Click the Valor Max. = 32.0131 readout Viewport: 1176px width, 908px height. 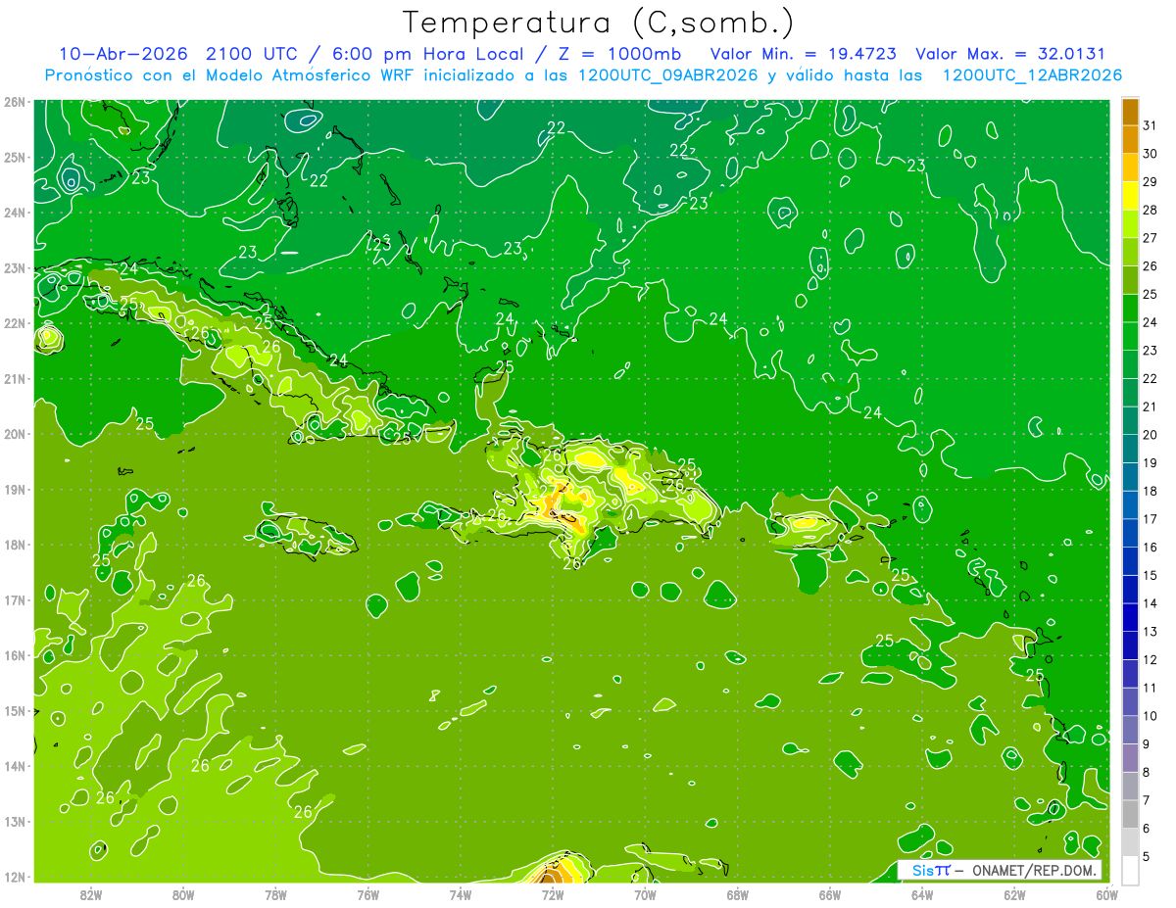tap(1010, 54)
